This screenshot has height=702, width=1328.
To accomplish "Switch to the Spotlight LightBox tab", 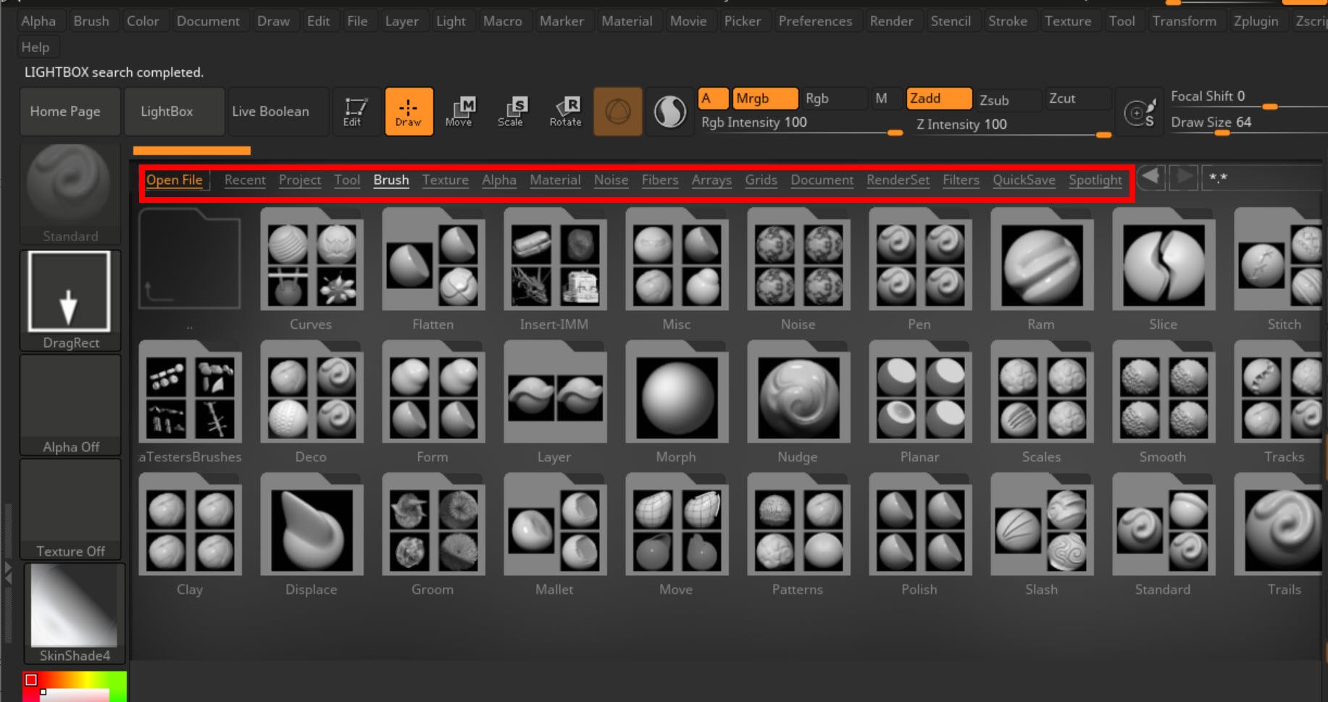I will 1095,180.
